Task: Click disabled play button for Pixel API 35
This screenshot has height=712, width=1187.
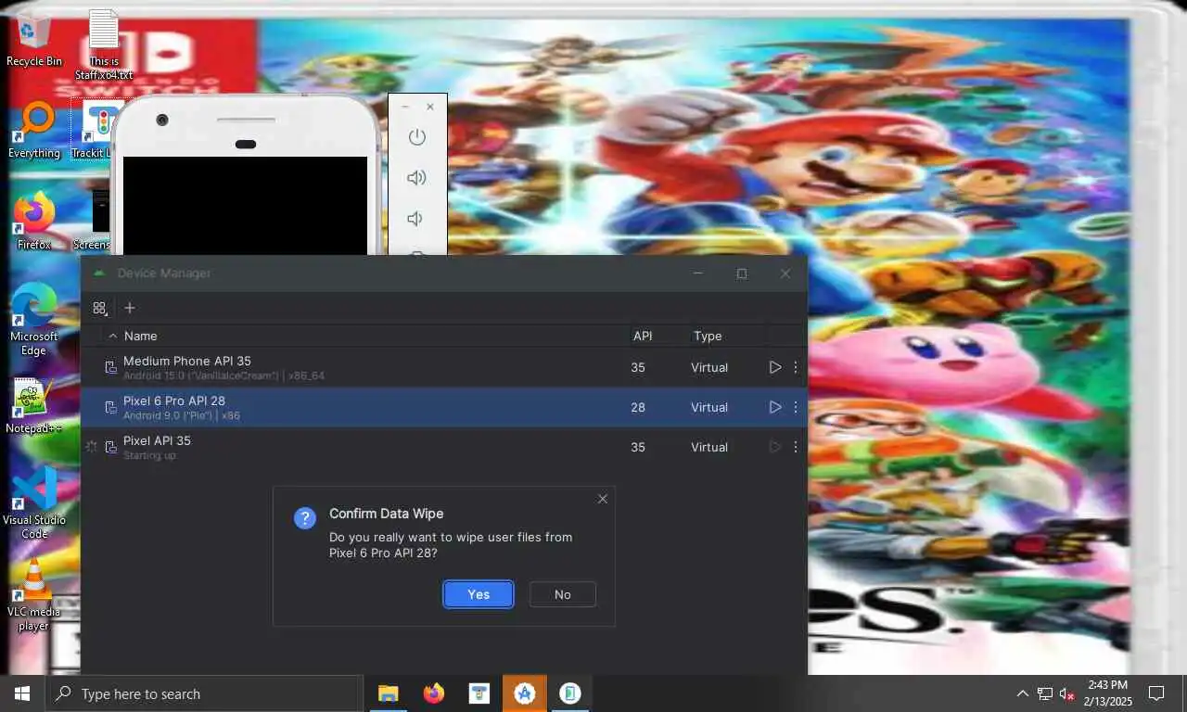Action: pos(775,447)
